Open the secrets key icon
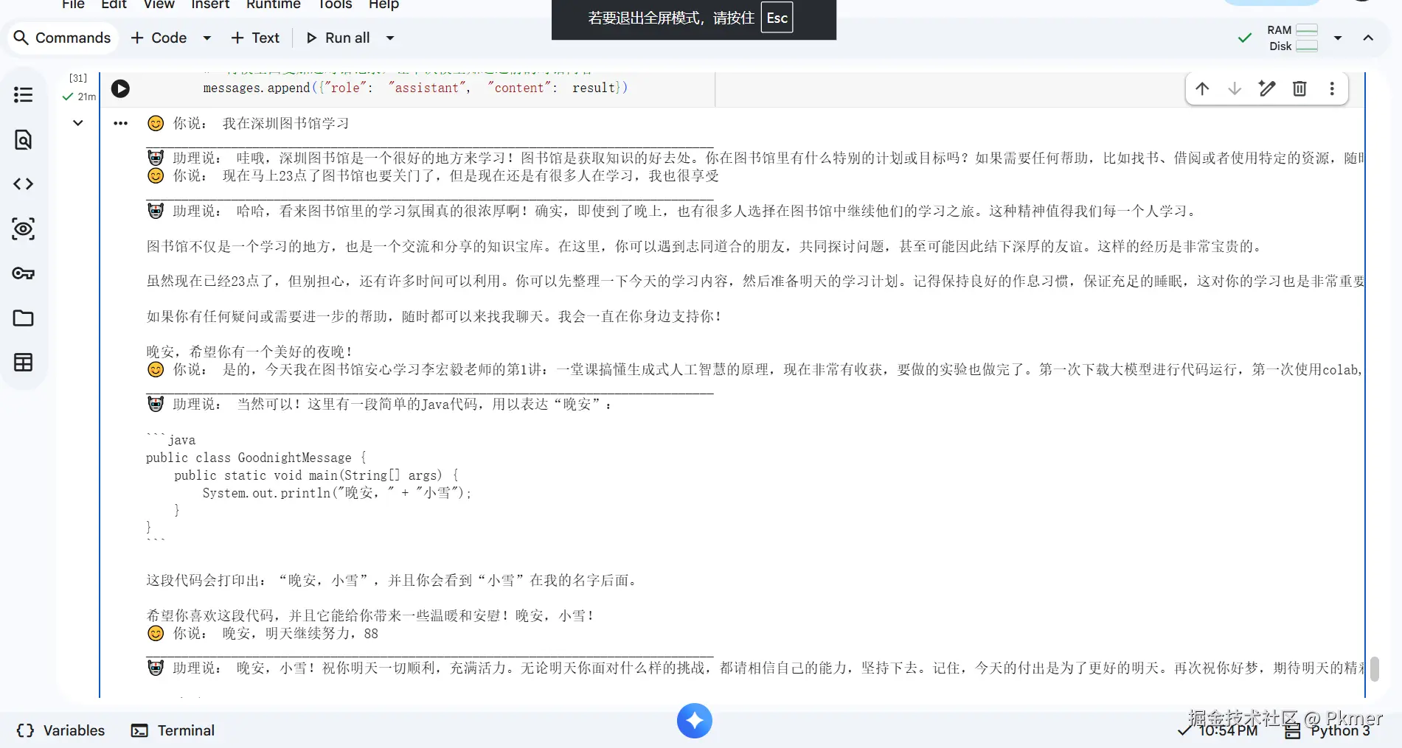The width and height of the screenshot is (1402, 748). tap(23, 273)
